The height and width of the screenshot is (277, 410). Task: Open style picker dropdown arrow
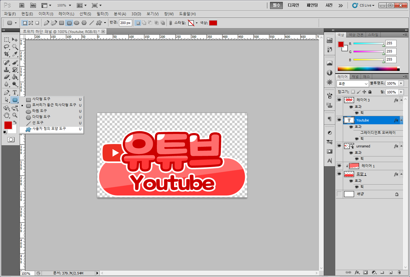pyautogui.click(x=197, y=23)
